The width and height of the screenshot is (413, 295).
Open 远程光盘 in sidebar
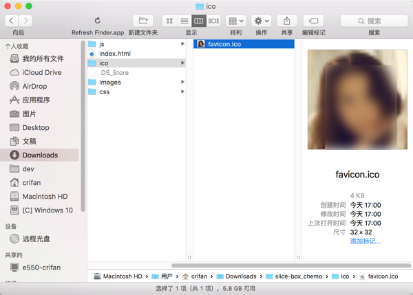coord(39,239)
